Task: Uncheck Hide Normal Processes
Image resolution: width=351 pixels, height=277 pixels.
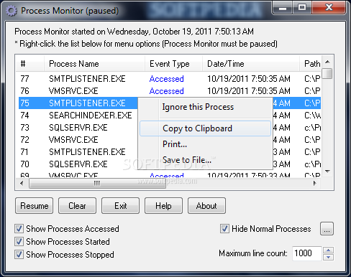Action: (x=224, y=229)
